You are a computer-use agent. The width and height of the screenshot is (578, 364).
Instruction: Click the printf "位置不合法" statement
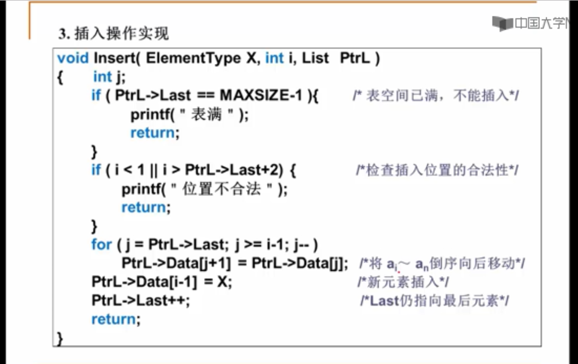[x=204, y=189]
